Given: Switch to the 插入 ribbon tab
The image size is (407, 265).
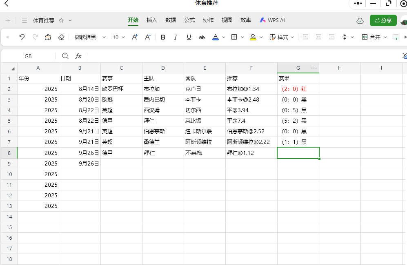Looking at the screenshot, I should [x=151, y=20].
